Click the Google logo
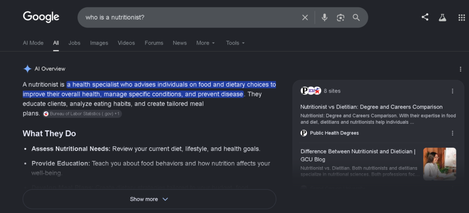469x213 pixels. [41, 17]
